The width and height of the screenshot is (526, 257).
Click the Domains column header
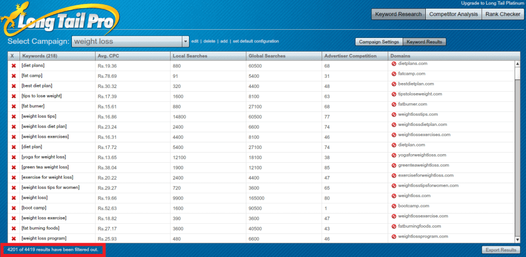pyautogui.click(x=454, y=56)
